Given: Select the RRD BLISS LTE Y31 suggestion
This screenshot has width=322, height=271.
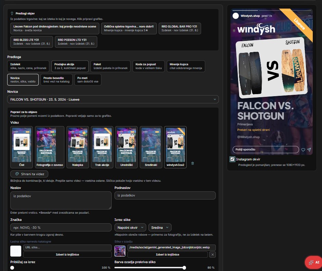Looking at the screenshot, I should click(x=32, y=42).
